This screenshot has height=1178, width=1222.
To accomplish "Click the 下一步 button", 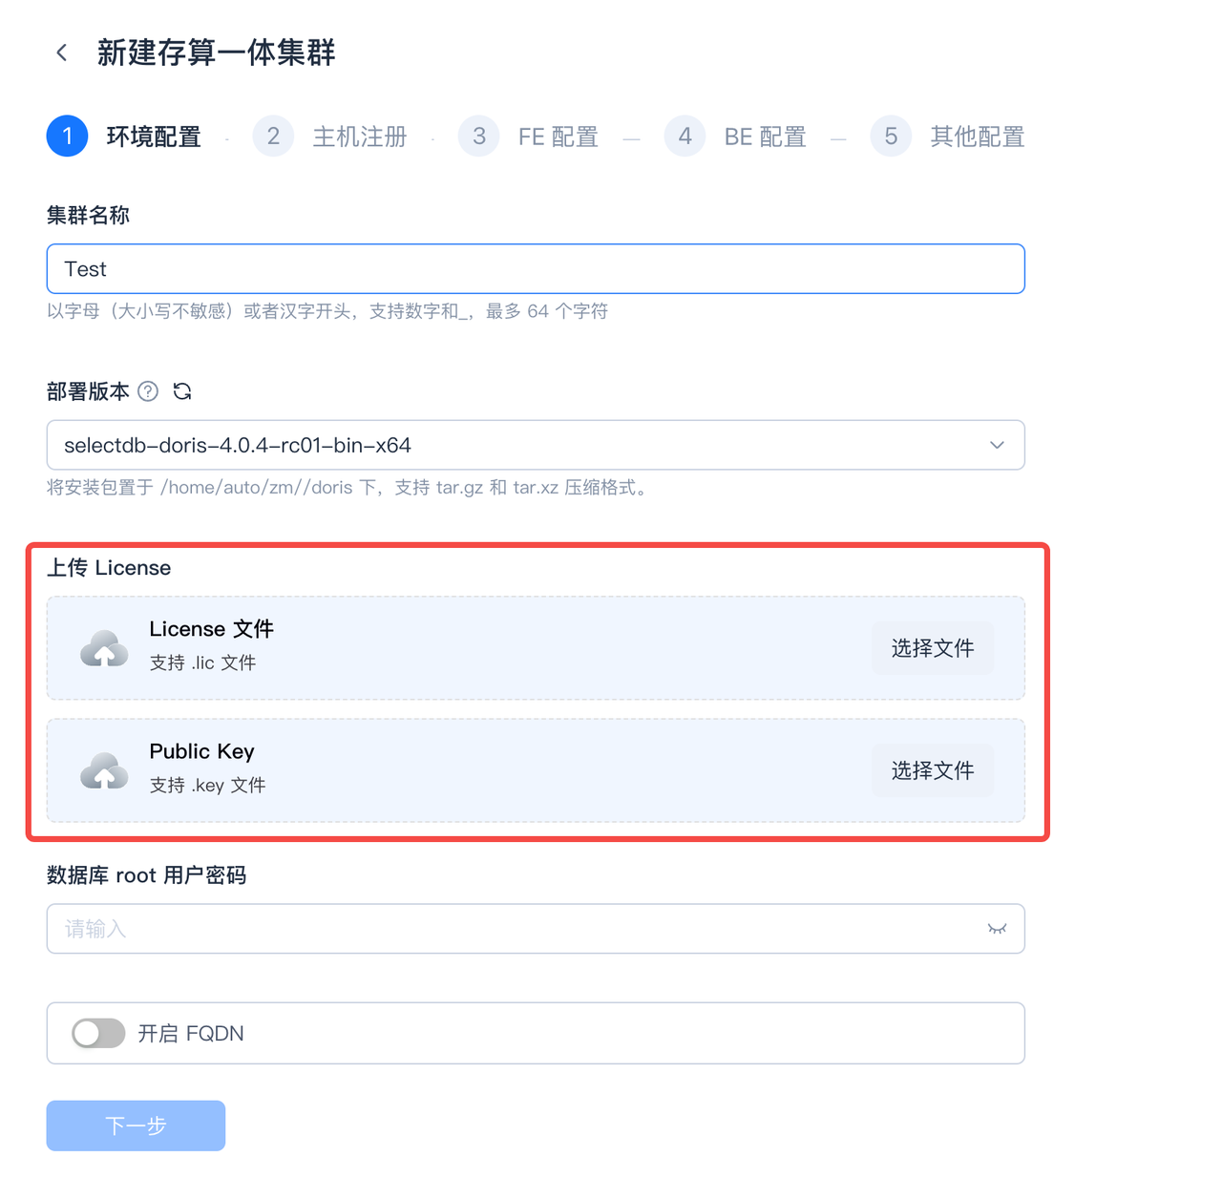I will (136, 1125).
